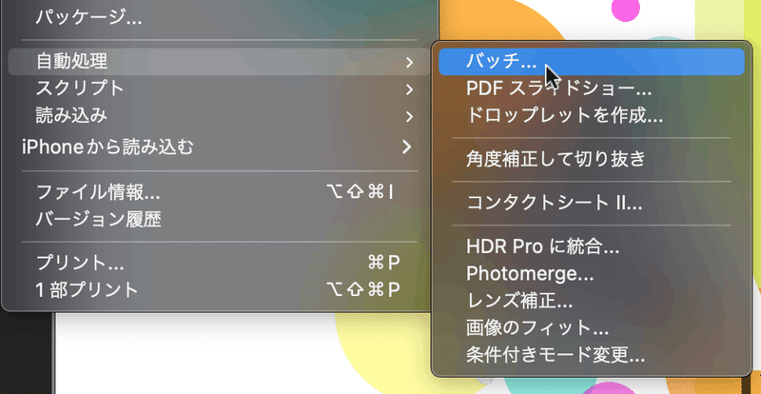Choose ドロップレットを作成... option

coord(591,116)
